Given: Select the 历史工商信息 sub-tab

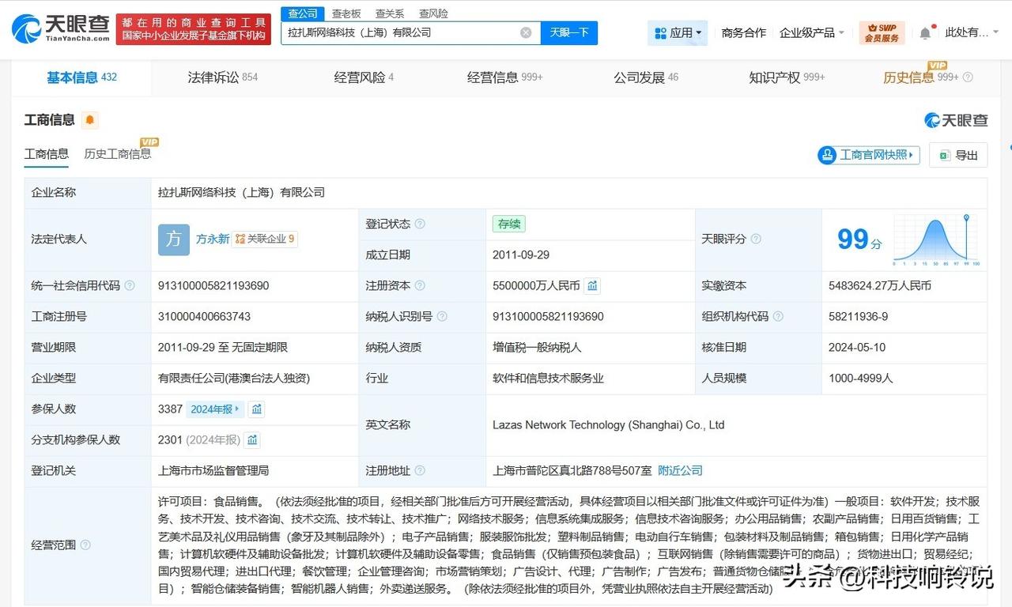Looking at the screenshot, I should [118, 154].
